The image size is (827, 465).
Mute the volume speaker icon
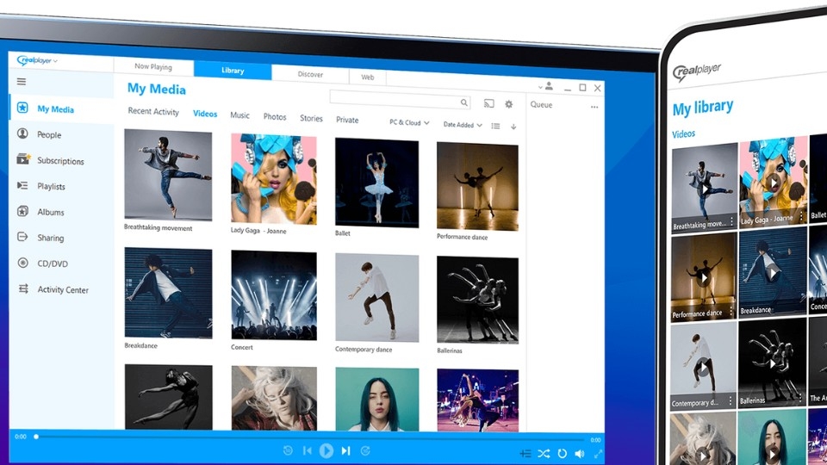[x=580, y=454]
